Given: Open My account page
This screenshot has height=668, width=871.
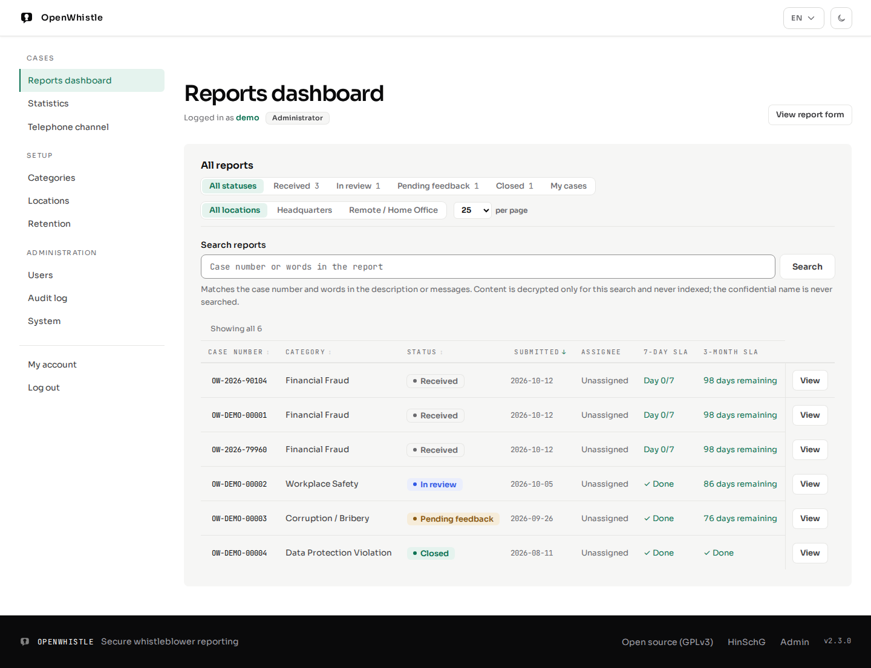Looking at the screenshot, I should [x=92, y=365].
